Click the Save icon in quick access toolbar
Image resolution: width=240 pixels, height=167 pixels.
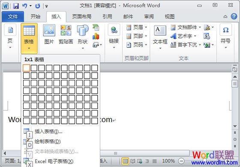click(16, 6)
